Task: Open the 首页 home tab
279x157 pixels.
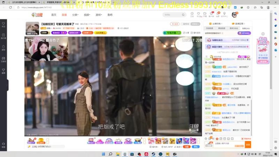Action: 54,15
